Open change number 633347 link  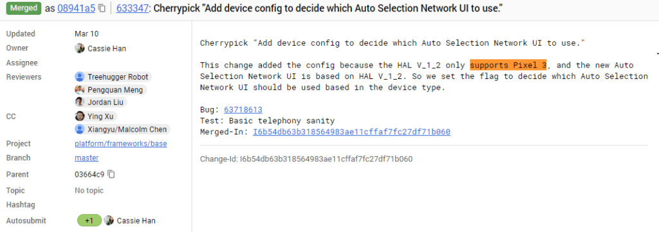132,8
